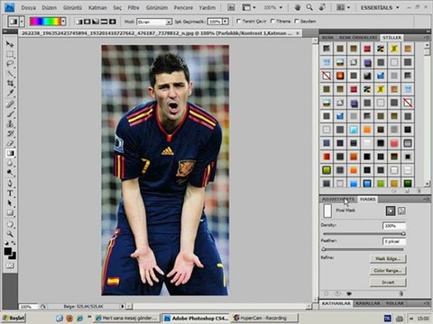
Task: Choose the reflected gradient type button
Action: point(104,22)
